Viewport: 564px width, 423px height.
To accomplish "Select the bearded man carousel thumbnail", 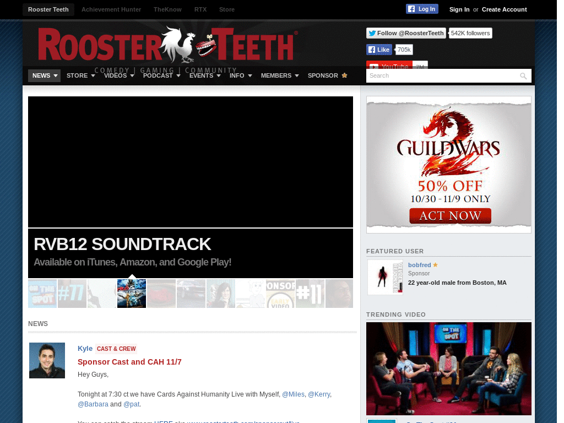I will (x=339, y=294).
